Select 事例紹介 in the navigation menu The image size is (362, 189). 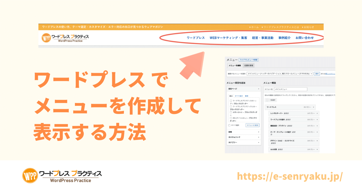tap(284, 38)
